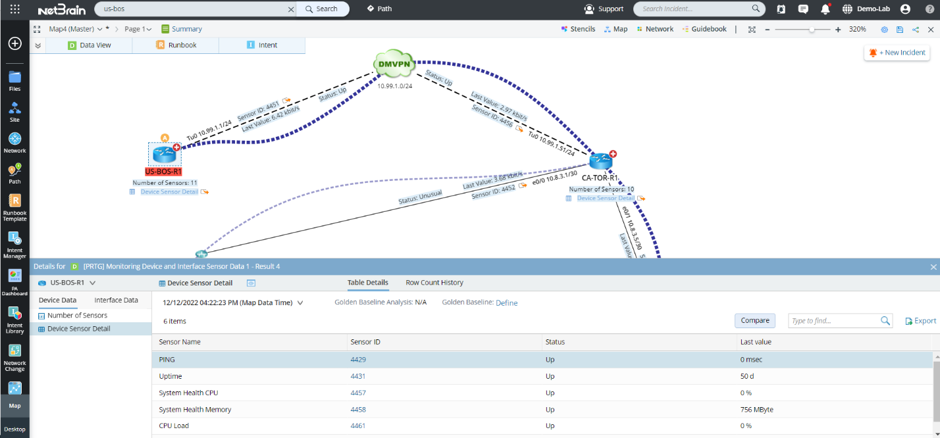Open the notifications bell
This screenshot has width=940, height=438.
(825, 9)
